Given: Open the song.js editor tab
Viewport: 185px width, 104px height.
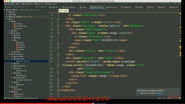Looking at the screenshot, I should click(83, 7).
